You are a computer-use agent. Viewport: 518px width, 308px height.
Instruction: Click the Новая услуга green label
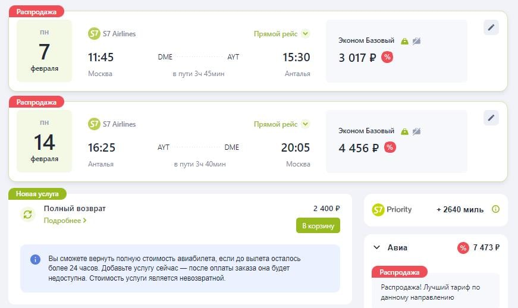pos(37,193)
